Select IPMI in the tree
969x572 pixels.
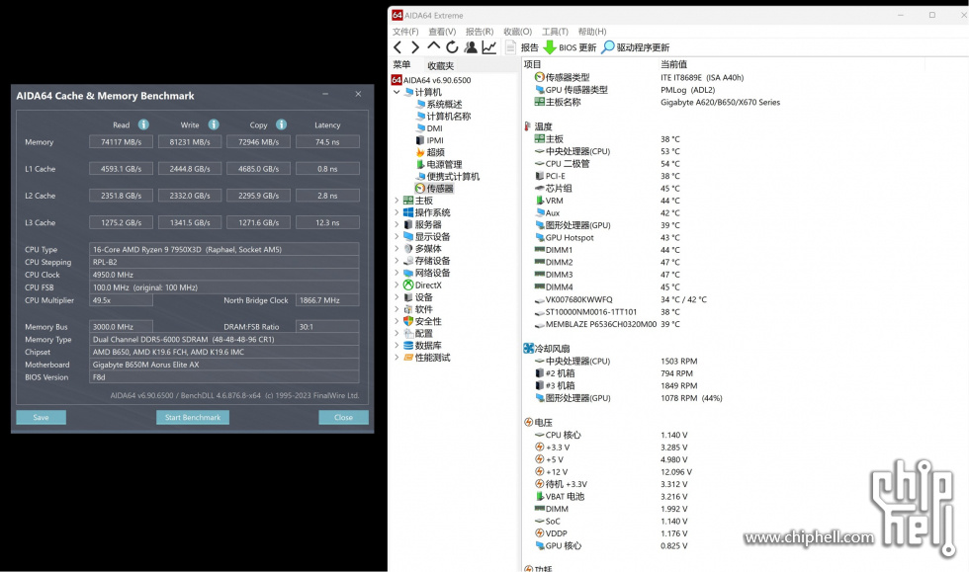click(430, 140)
